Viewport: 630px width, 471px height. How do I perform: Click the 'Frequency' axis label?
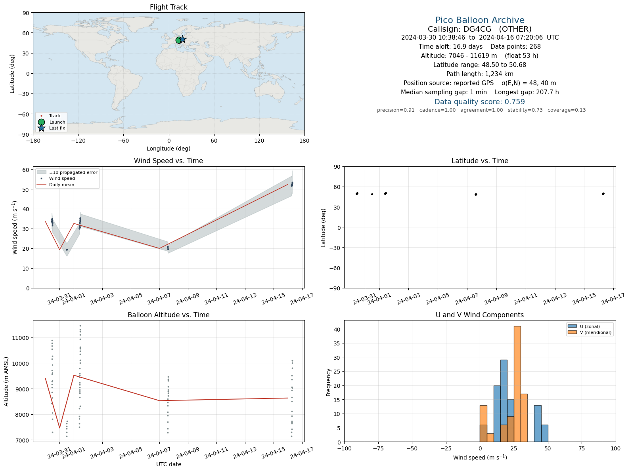coord(328,382)
